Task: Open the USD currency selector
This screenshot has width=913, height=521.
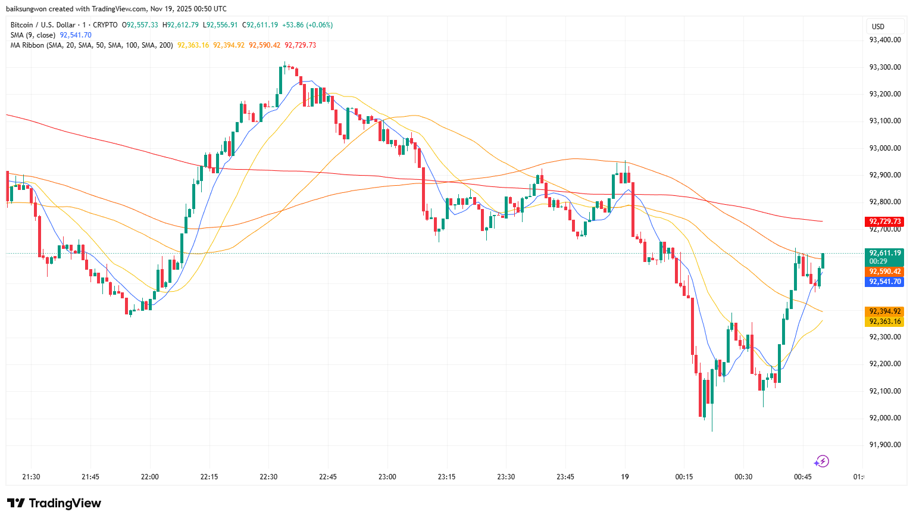Action: [x=878, y=26]
